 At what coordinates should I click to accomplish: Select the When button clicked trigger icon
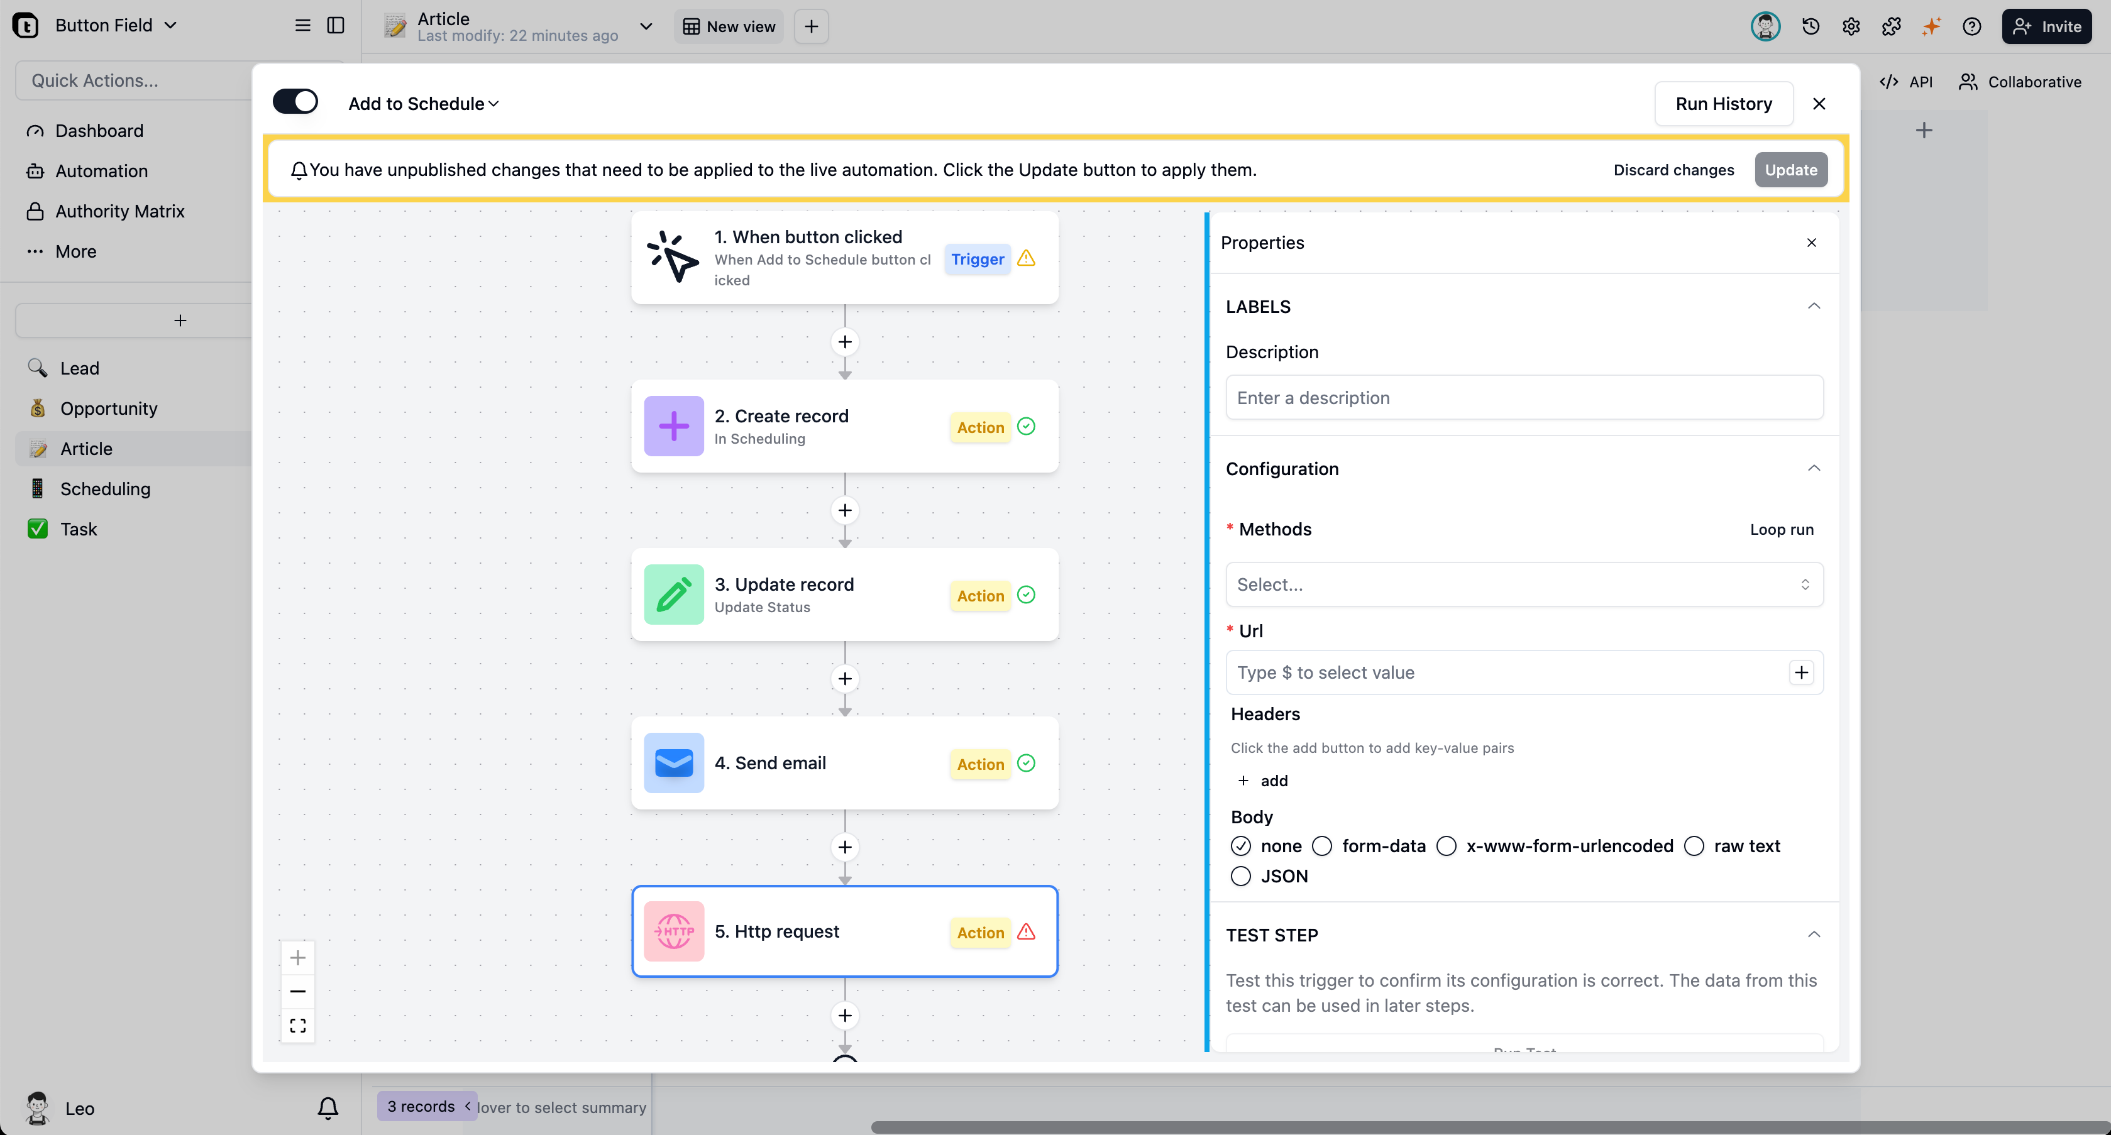coord(673,257)
